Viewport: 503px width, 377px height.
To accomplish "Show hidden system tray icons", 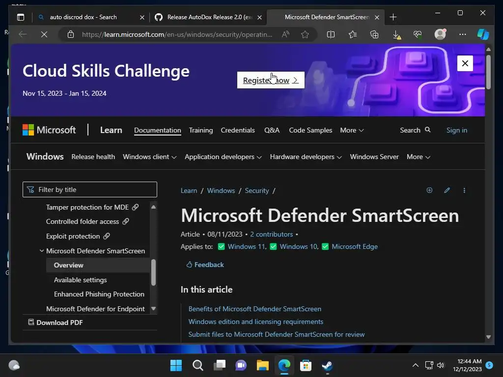I will [415, 365].
